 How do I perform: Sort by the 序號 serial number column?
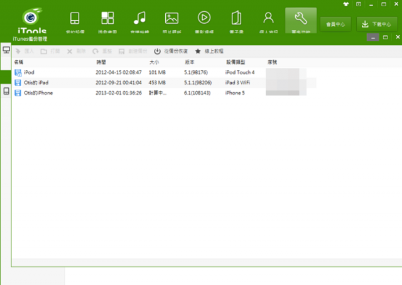272,62
